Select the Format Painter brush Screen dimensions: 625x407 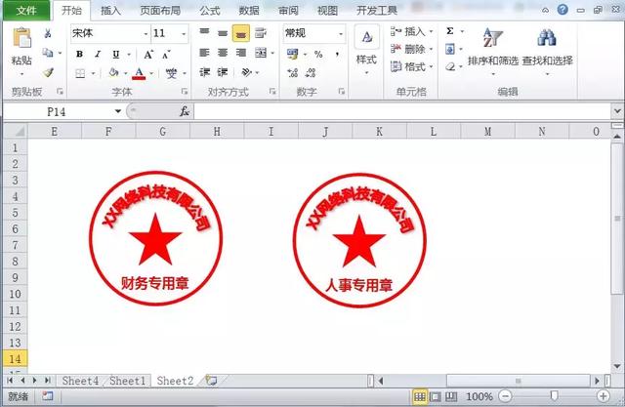click(47, 72)
